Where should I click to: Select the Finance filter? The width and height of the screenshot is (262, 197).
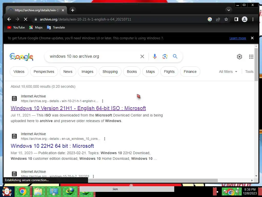pyautogui.click(x=190, y=72)
